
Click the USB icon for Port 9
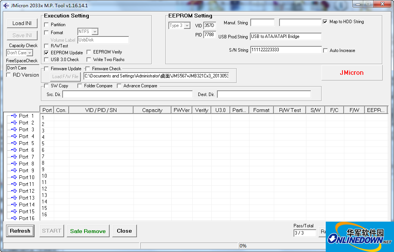tap(14, 170)
